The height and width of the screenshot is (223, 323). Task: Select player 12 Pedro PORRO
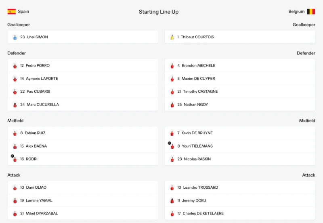(x=83, y=65)
